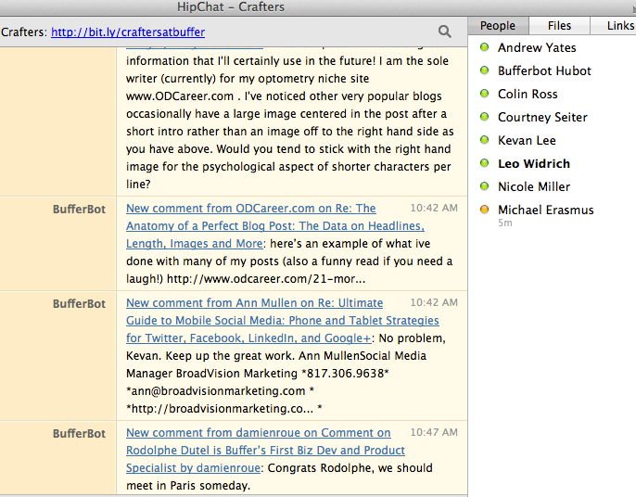Switch to the Links tab
Screen dimensions: 636x497
[614, 26]
